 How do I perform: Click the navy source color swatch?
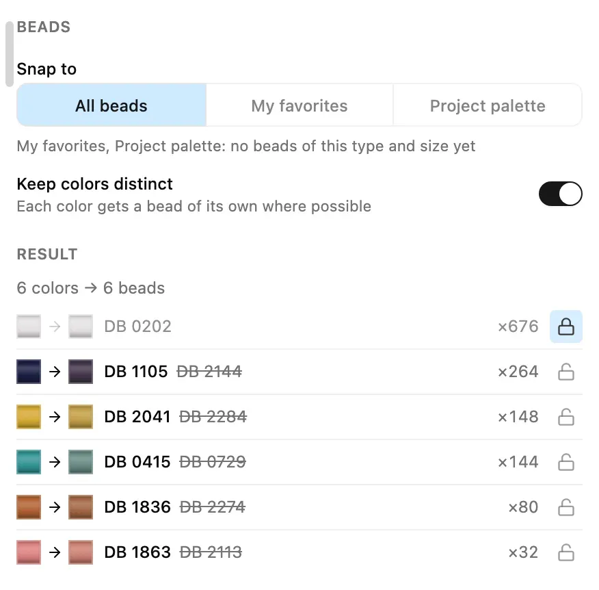(29, 371)
